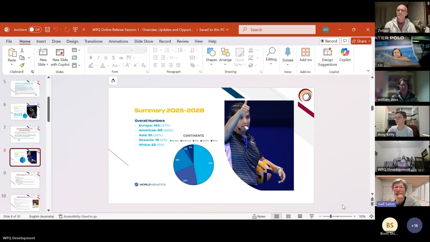Click the New Slide icon
The width and height of the screenshot is (430, 242).
[x=43, y=52]
